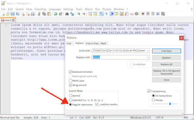Image resolution: width=194 pixels, height=120 pixels.
Task: Open the Macro menu
Action: point(89,9)
